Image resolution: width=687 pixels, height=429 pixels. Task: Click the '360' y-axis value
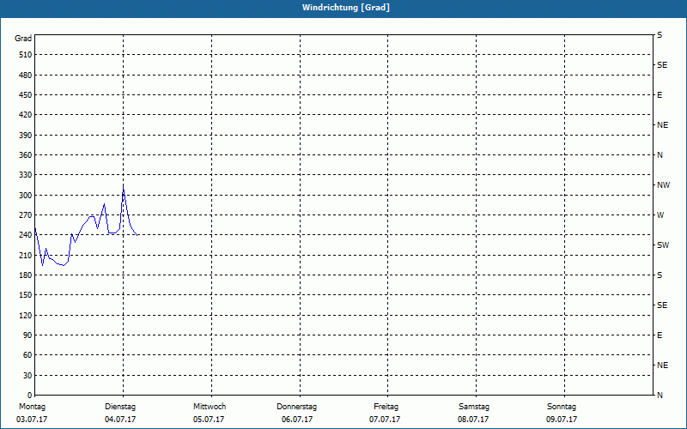tap(26, 155)
